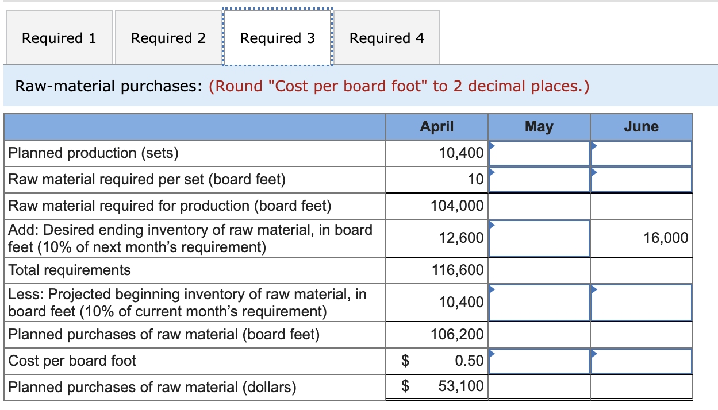Select April cost value 0.50
Image resolution: width=718 pixels, height=410 pixels.
tap(437, 361)
